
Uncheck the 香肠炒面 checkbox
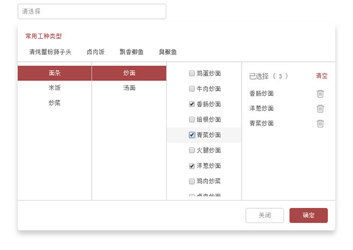coord(192,104)
